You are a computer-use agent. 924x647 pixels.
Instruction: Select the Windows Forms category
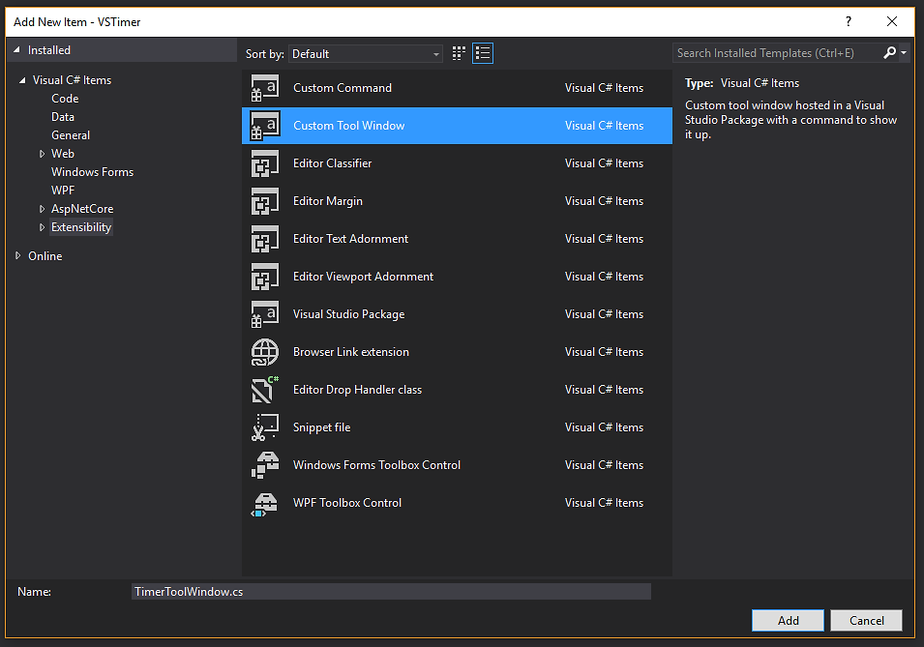[93, 172]
